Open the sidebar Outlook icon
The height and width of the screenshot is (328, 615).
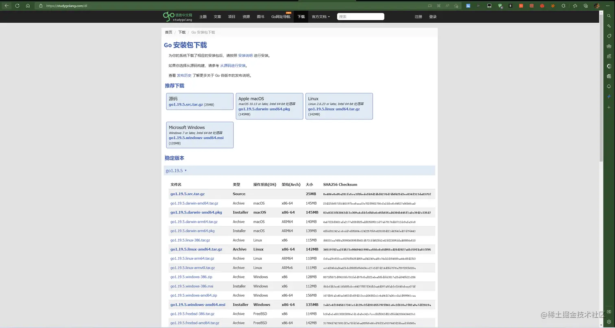click(609, 76)
